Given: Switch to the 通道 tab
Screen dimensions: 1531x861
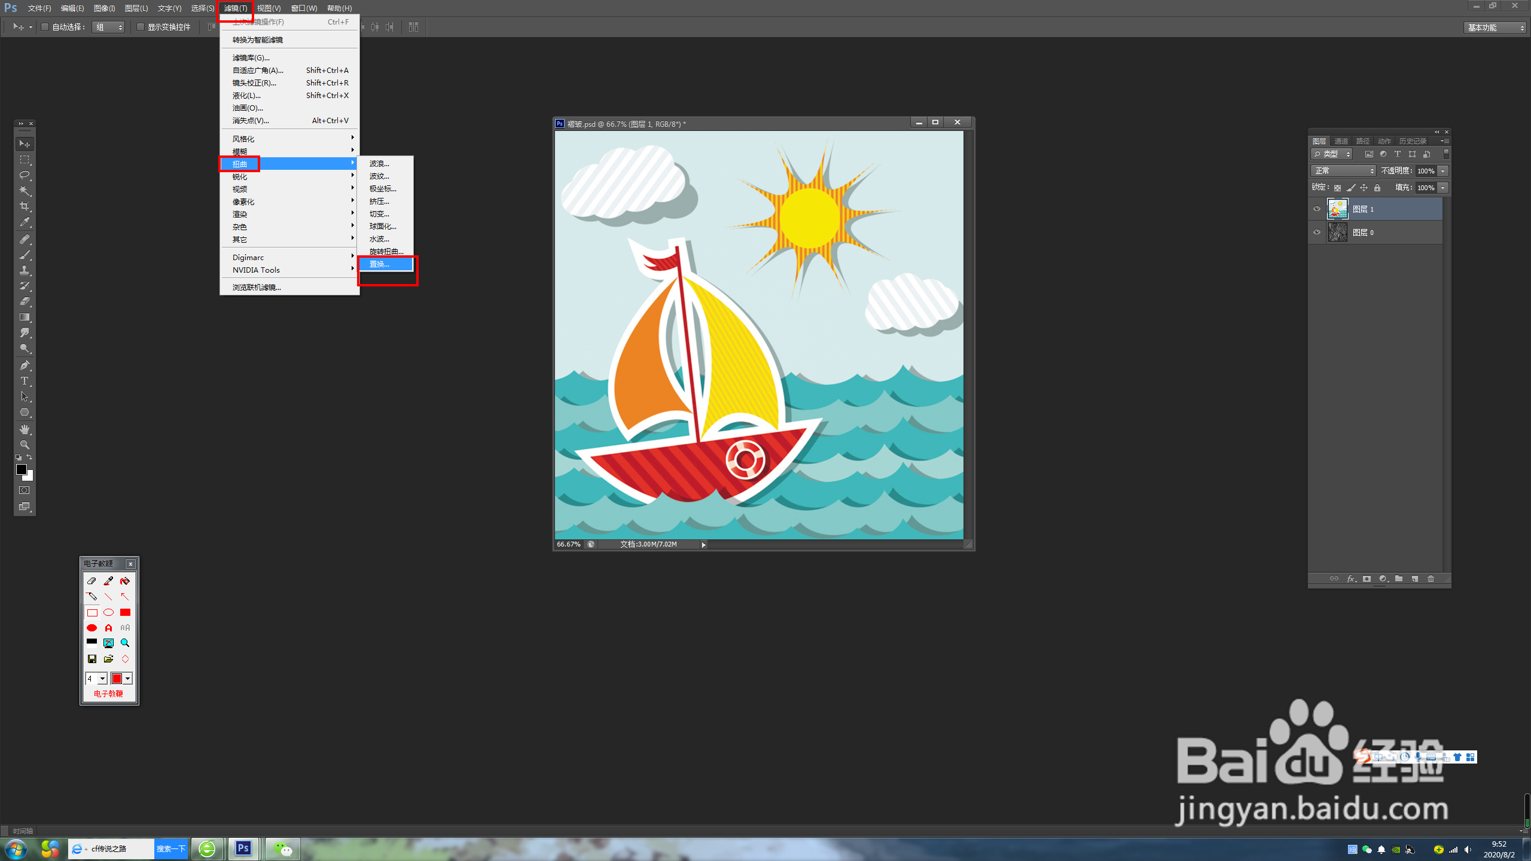Looking at the screenshot, I should coord(1341,141).
